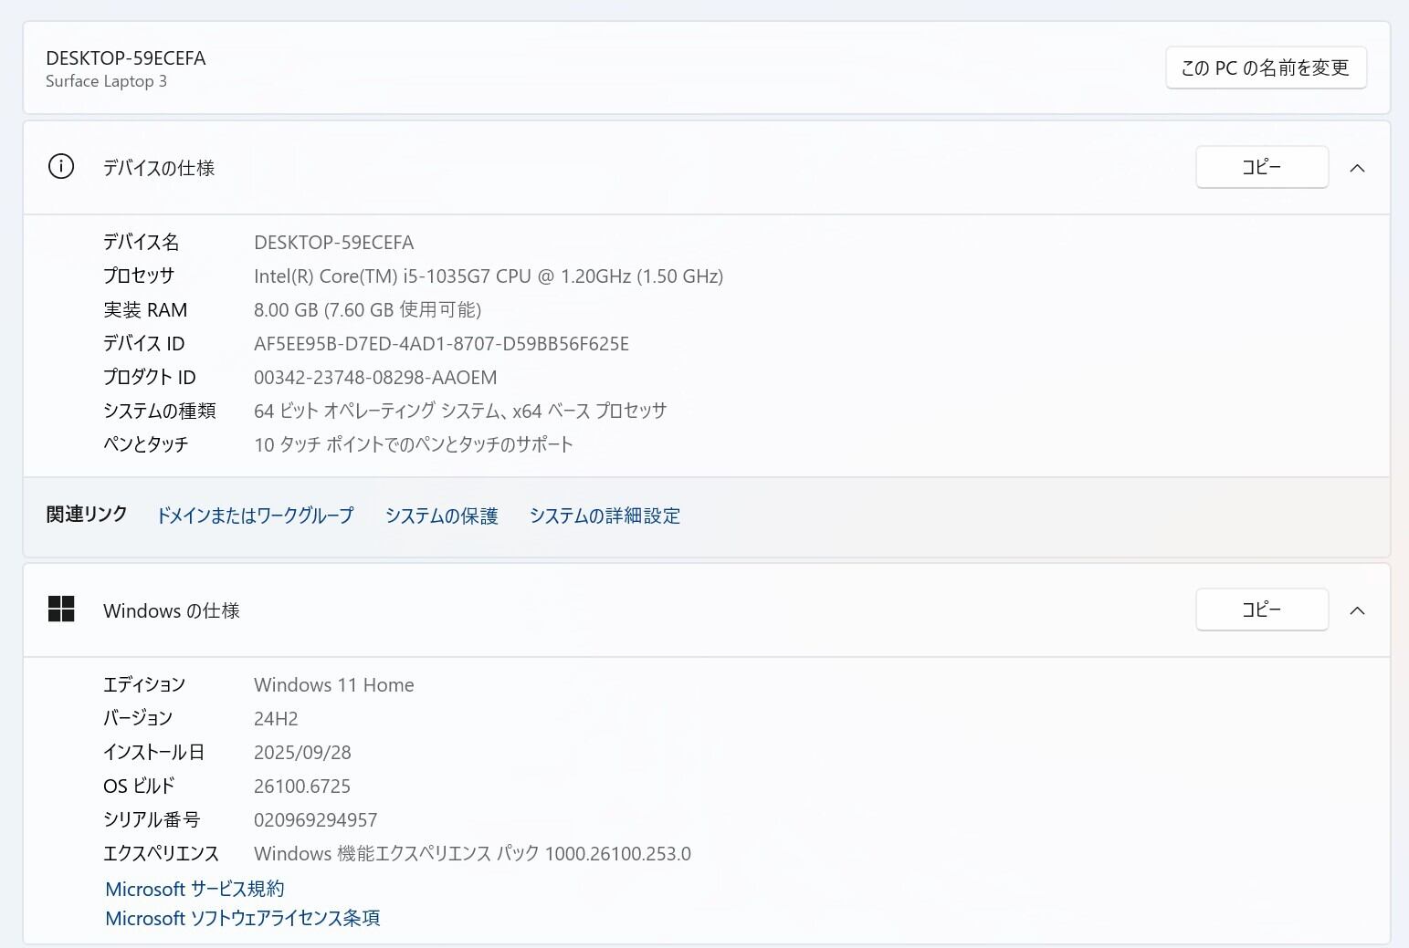Viewport: 1409px width, 948px height.
Task: Click the OS build value 26100.6725
Action: tap(302, 787)
